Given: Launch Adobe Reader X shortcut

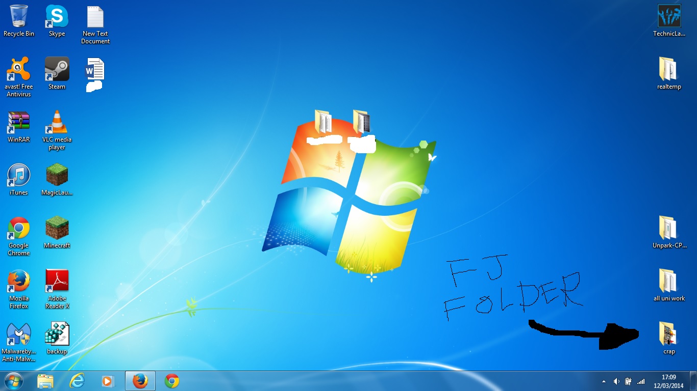Looking at the screenshot, I should [57, 289].
